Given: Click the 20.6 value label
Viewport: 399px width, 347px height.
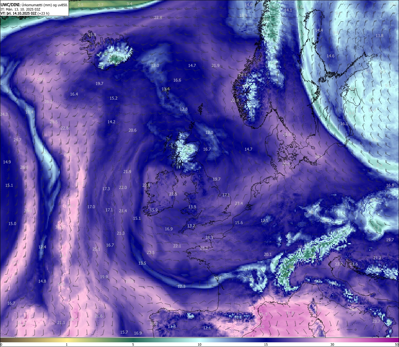Looking at the screenshot, I should tap(132, 130).
